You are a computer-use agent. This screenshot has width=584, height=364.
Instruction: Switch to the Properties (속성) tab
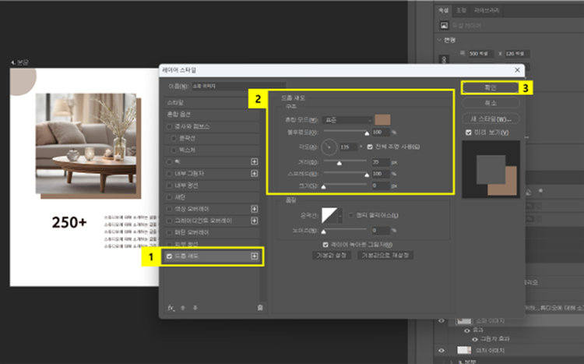coord(443,10)
